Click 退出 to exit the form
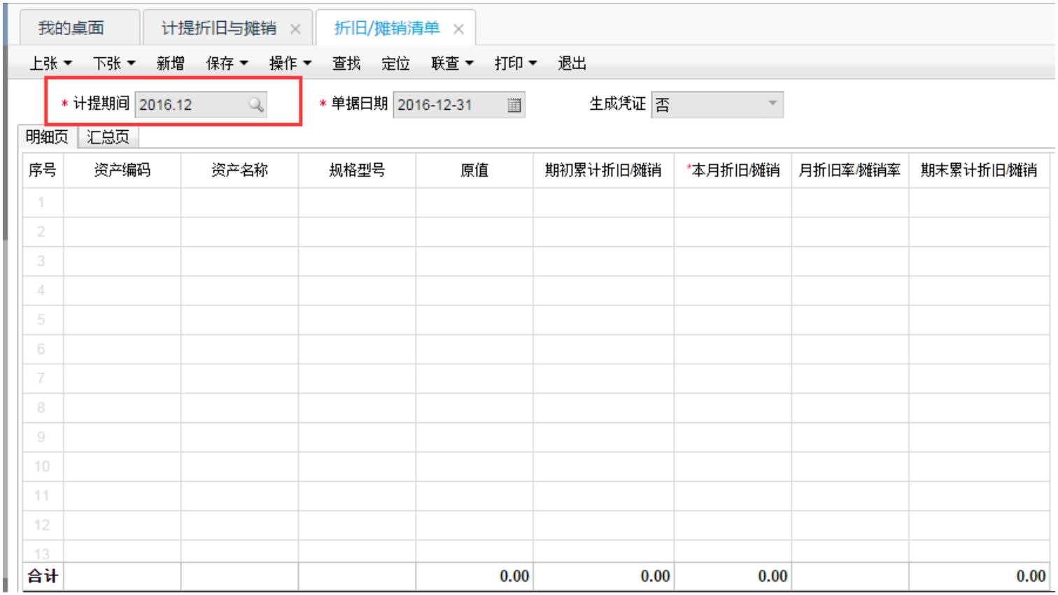Viewport: 1058px width, 595px height. pyautogui.click(x=572, y=64)
